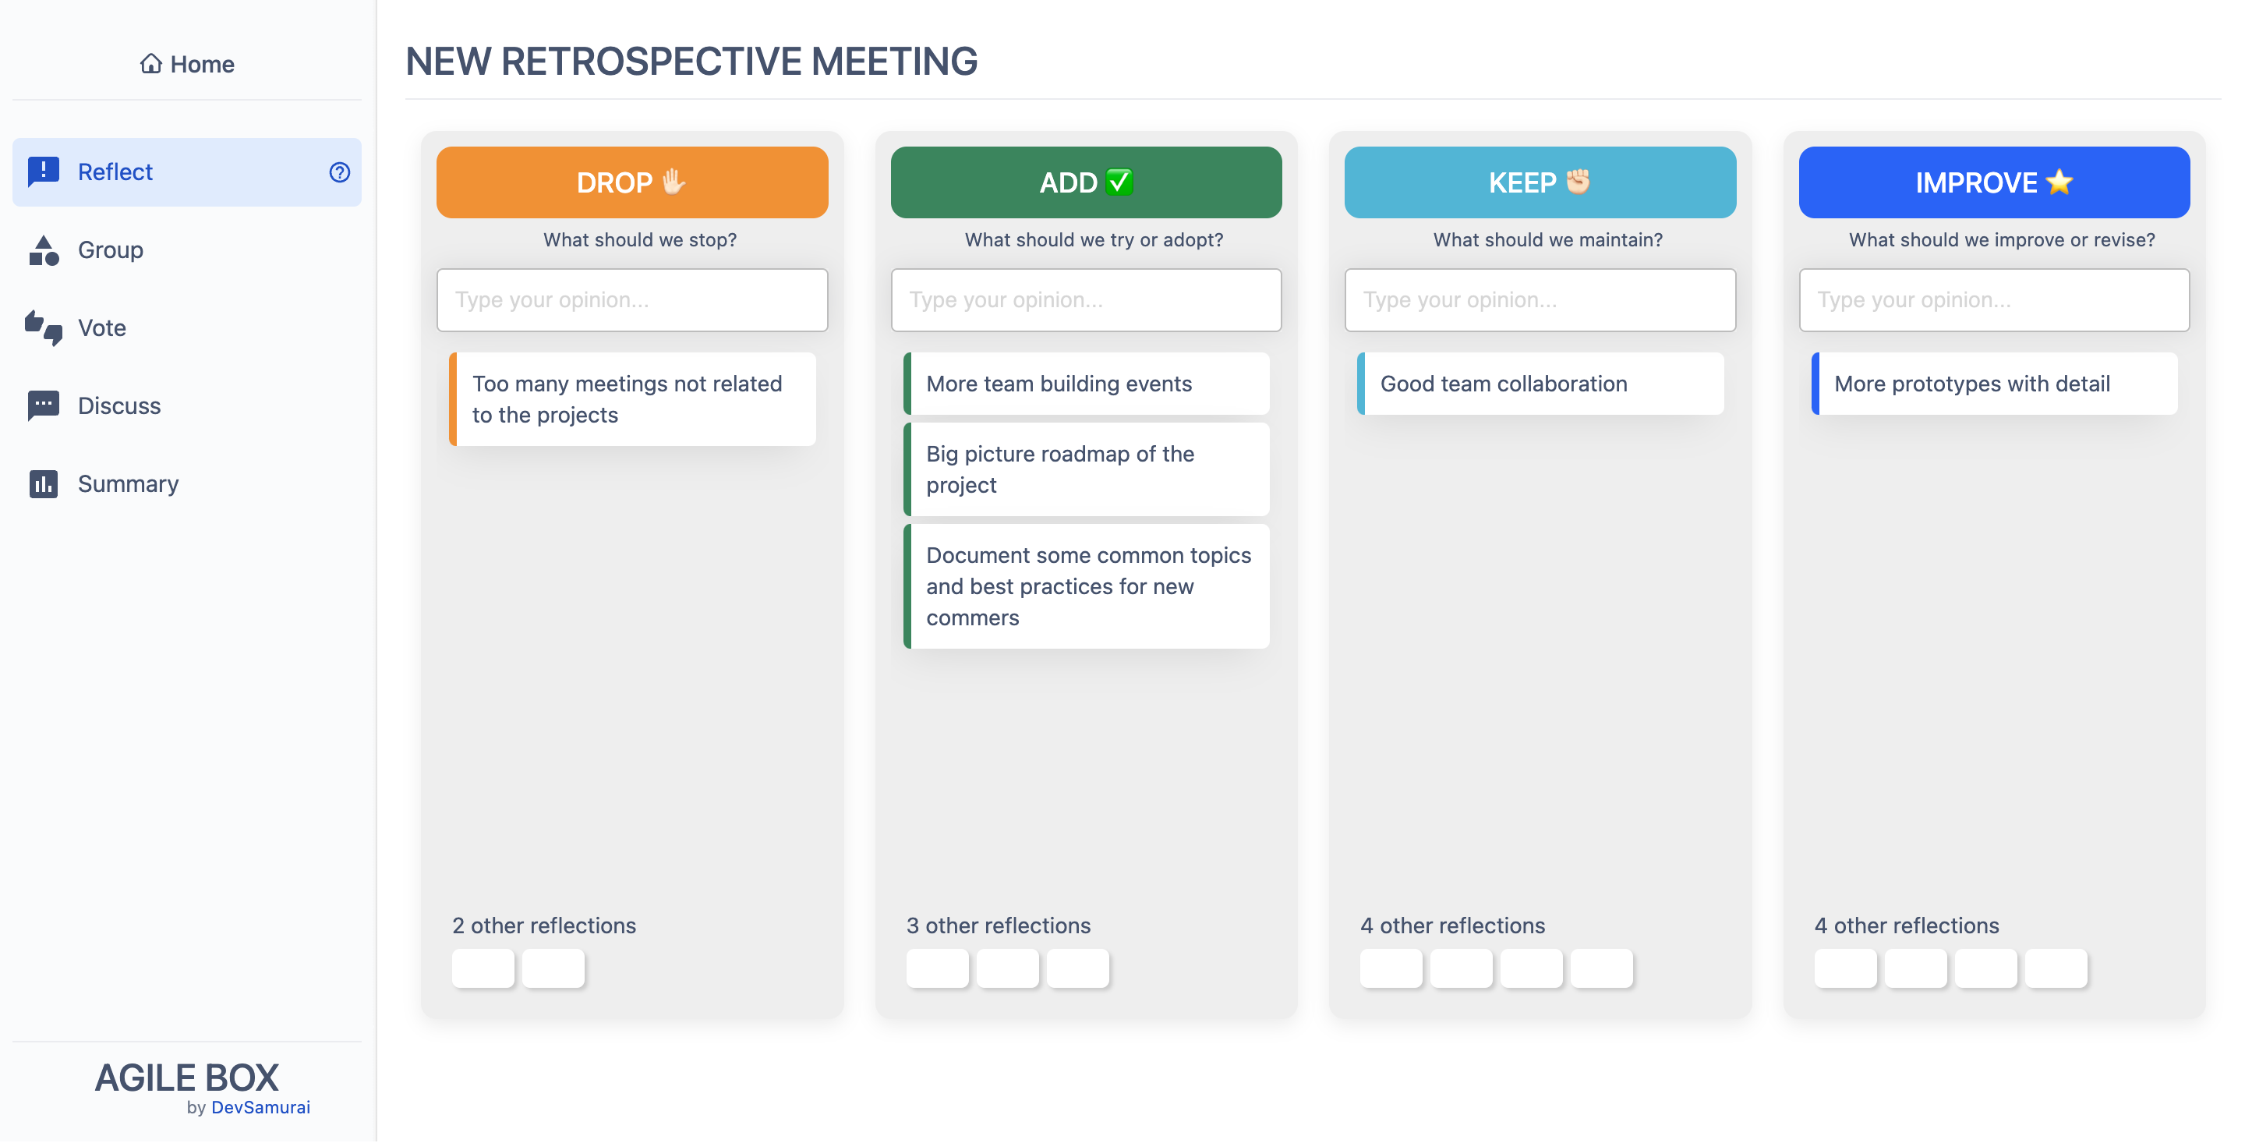Click the Reflect exclamation bubble icon
The height and width of the screenshot is (1143, 2245).
(43, 172)
